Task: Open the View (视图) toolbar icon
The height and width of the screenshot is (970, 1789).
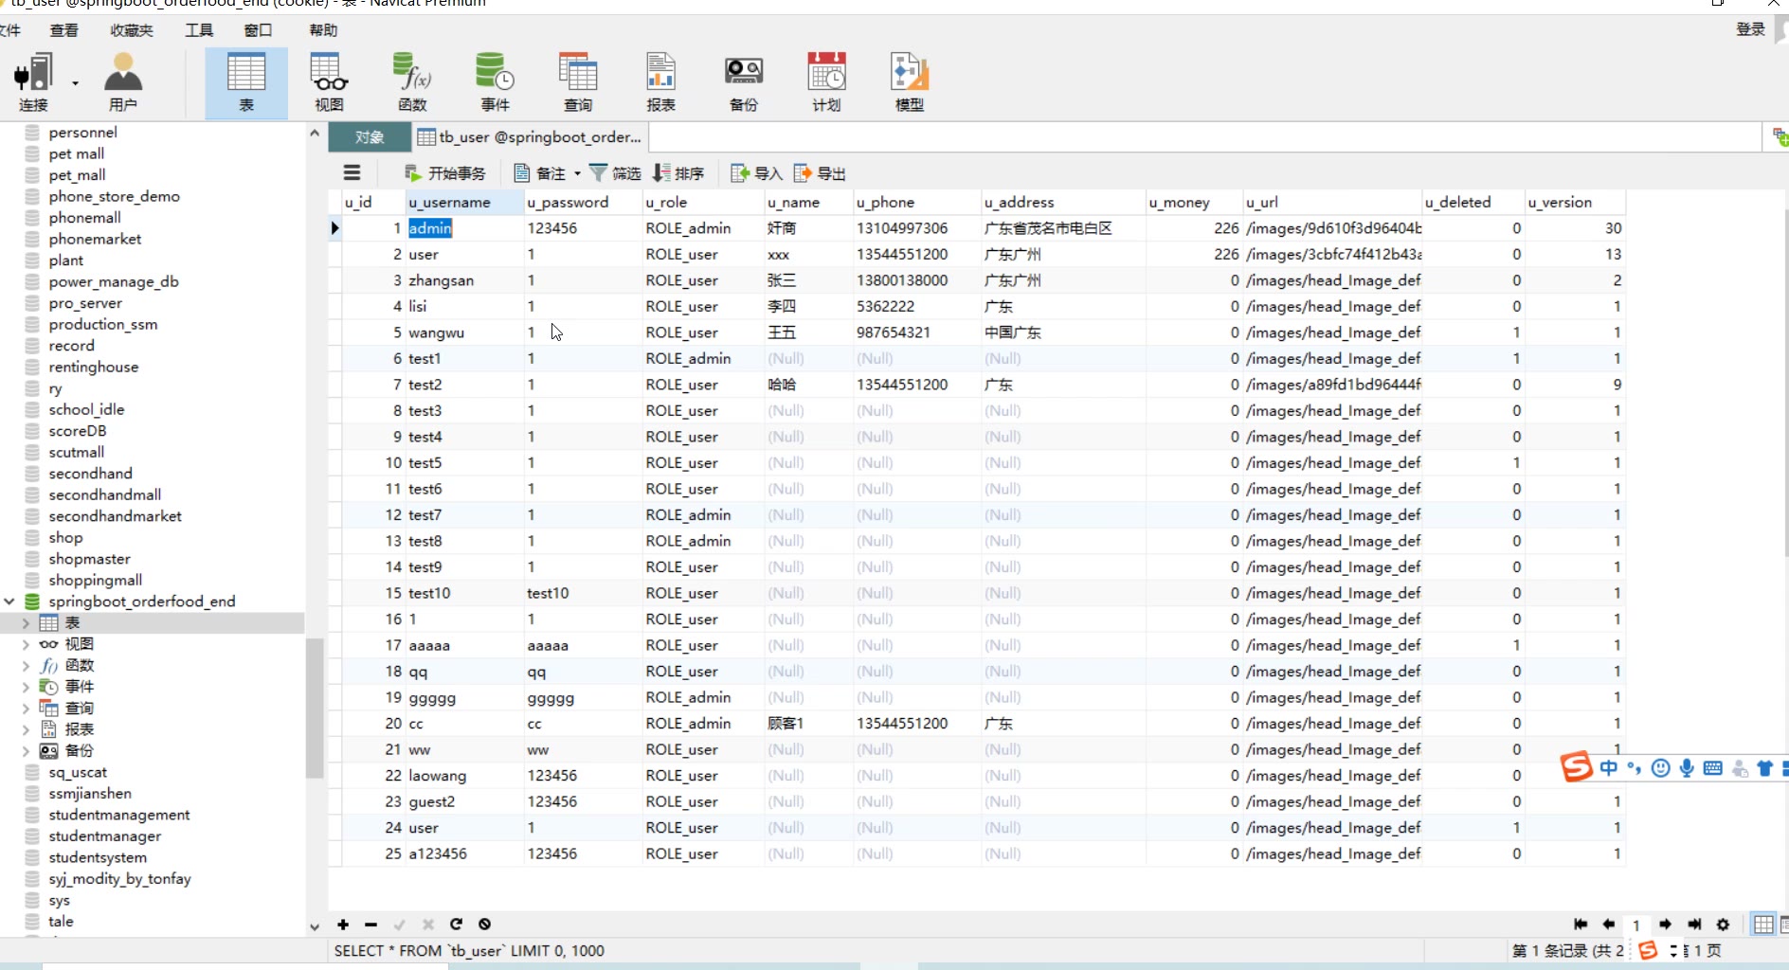Action: click(x=329, y=81)
